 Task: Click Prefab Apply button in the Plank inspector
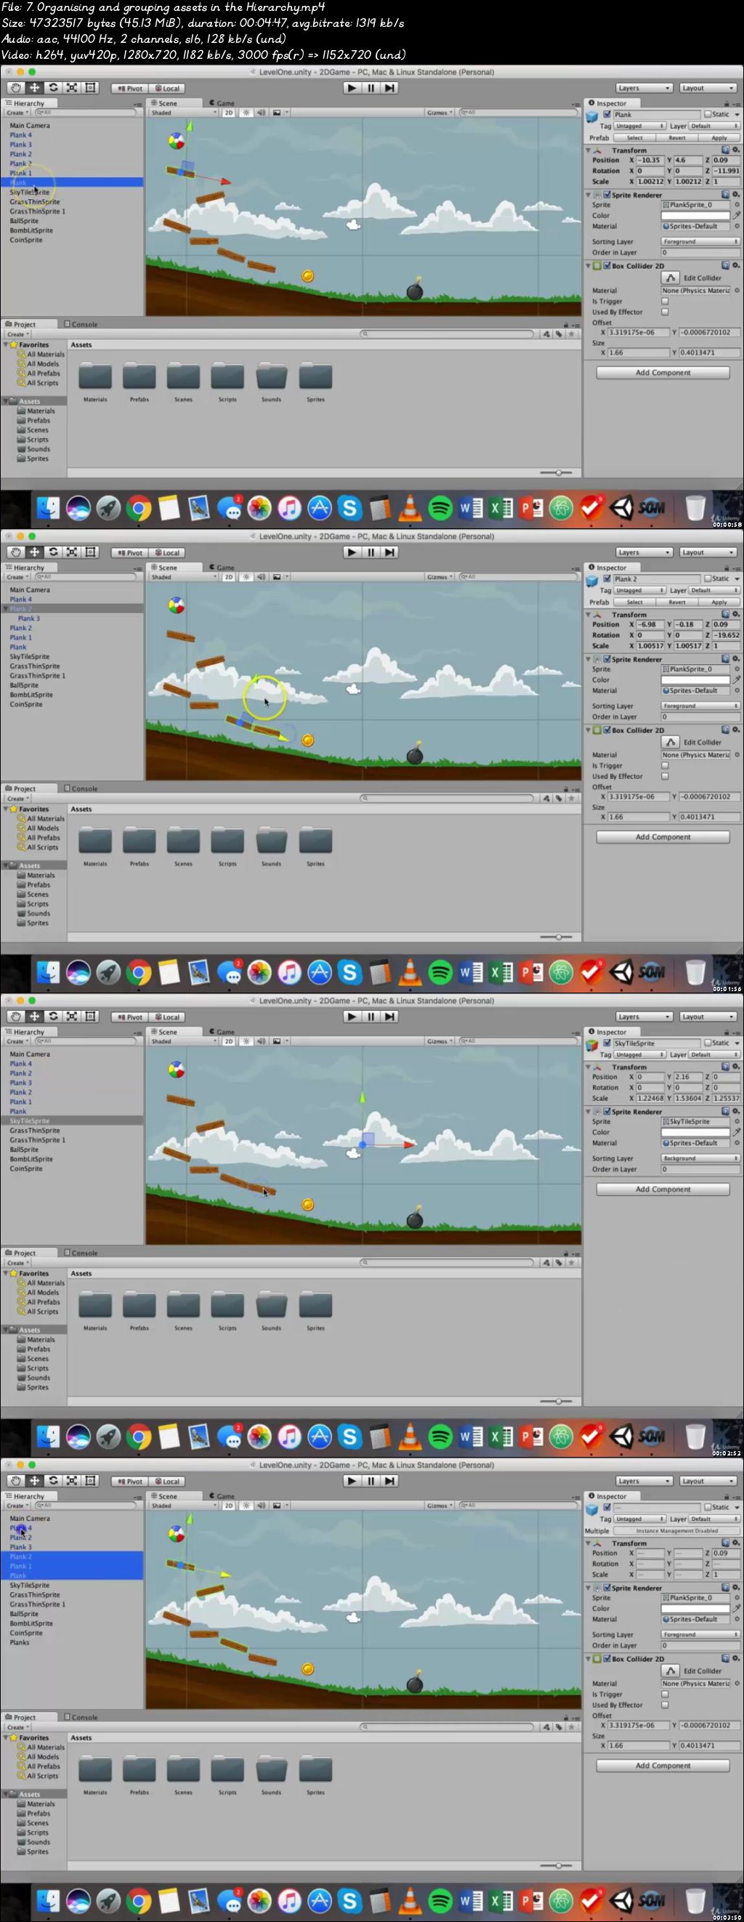pos(719,138)
